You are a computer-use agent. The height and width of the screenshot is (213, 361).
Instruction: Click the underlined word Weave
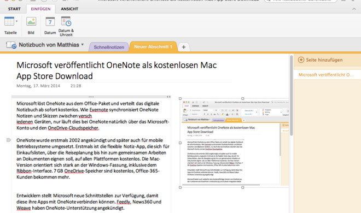point(24,208)
